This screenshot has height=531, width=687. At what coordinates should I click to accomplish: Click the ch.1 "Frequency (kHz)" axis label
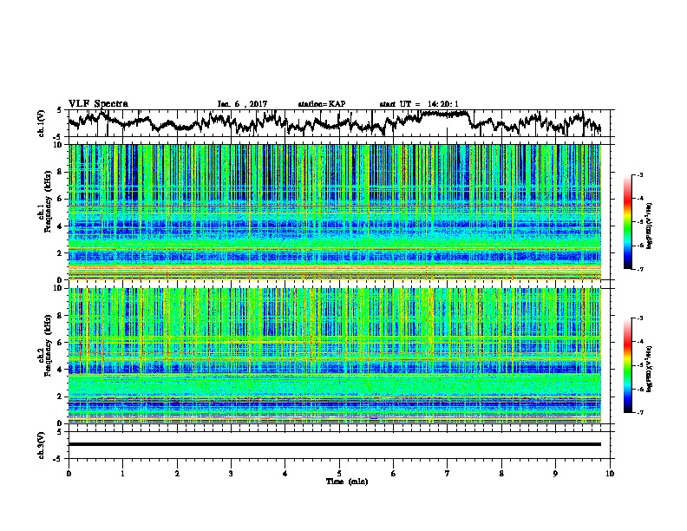[48, 202]
